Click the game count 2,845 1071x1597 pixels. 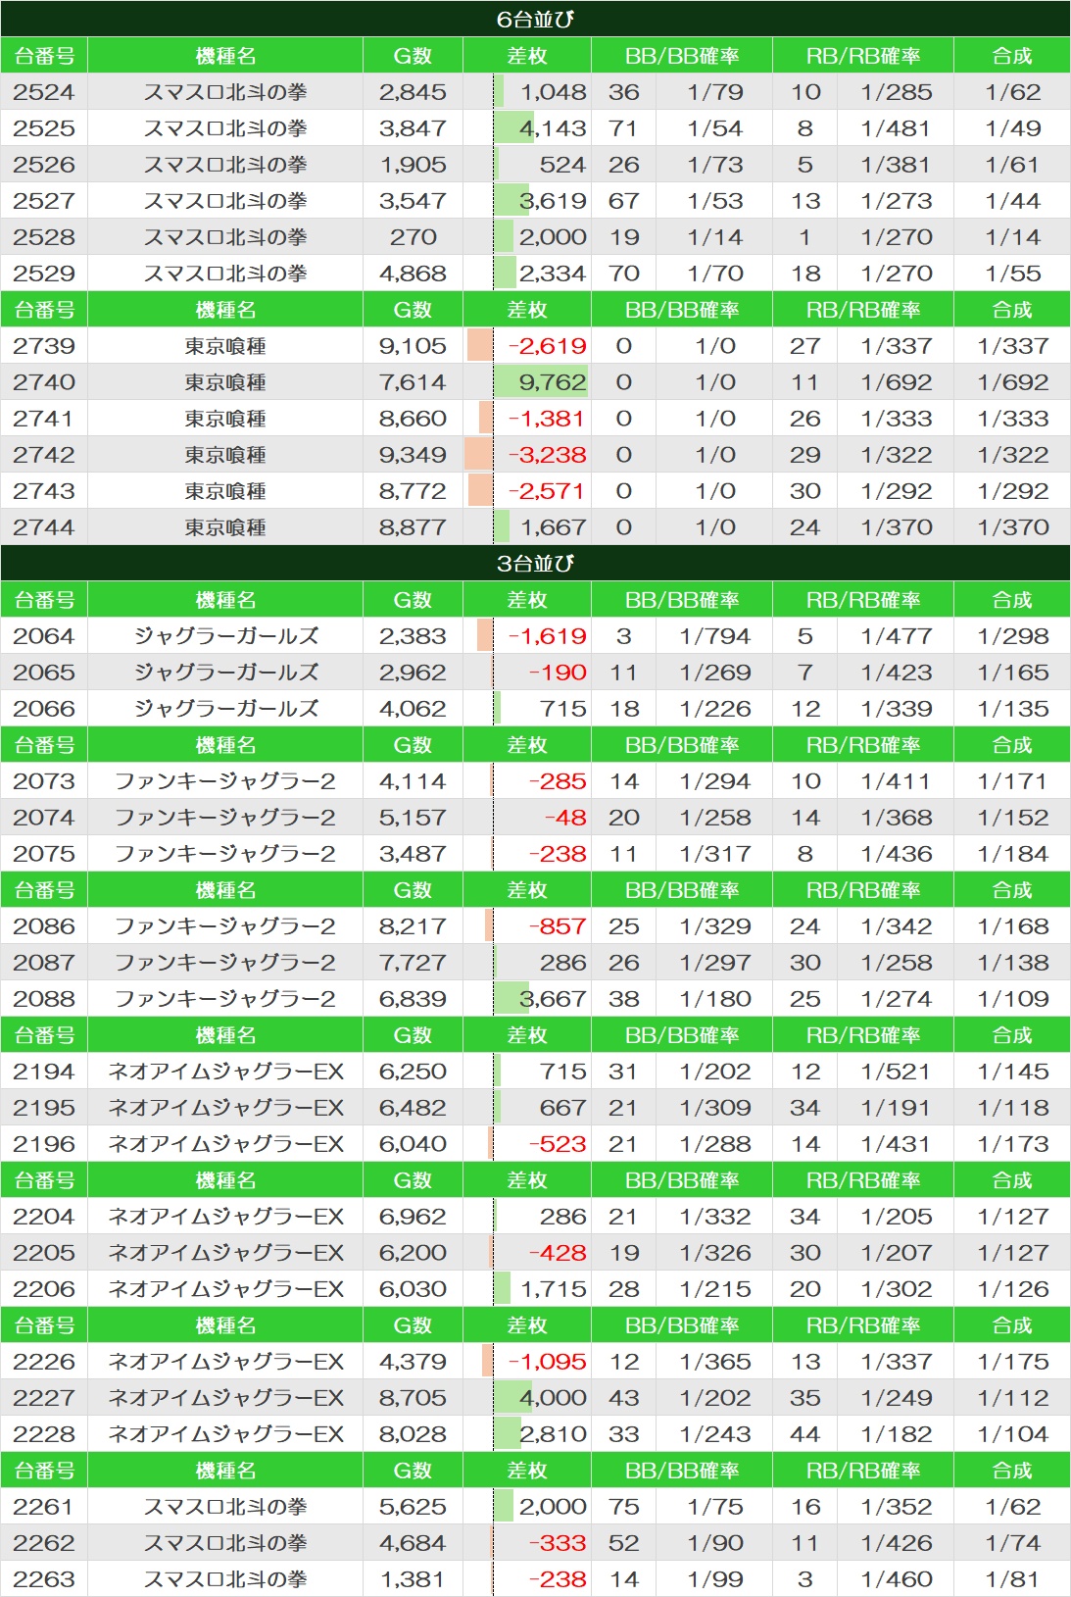point(413,92)
